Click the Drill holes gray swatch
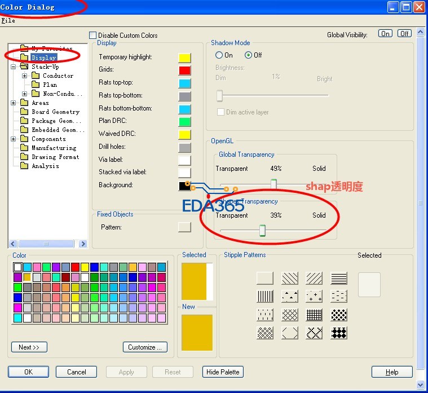 point(184,148)
